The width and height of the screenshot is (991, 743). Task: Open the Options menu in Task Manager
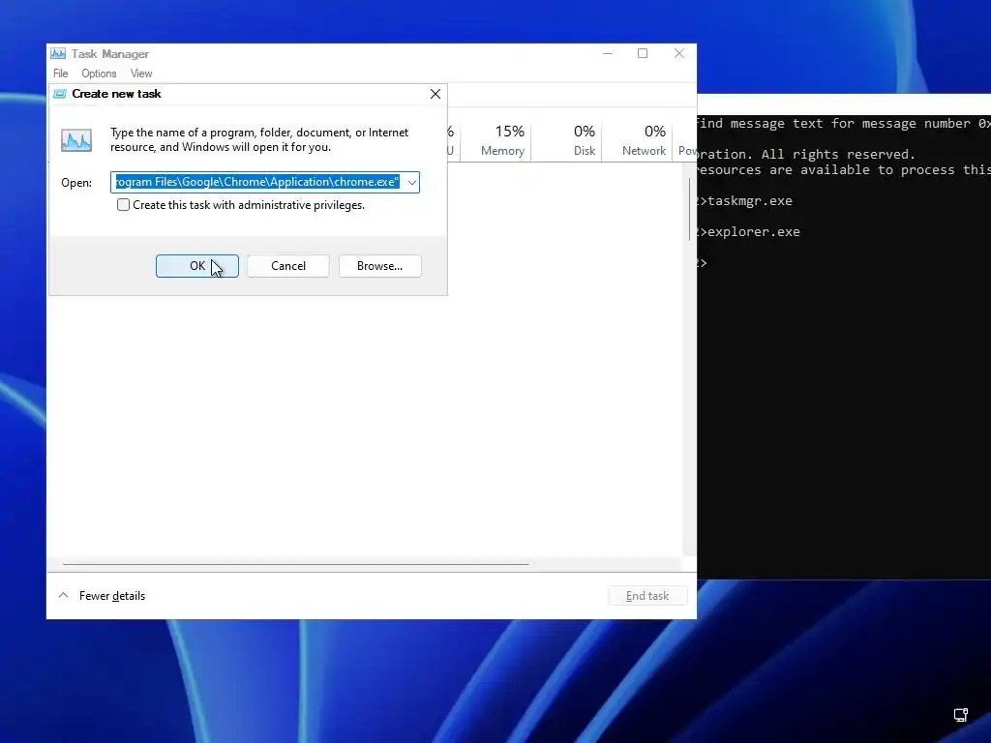tap(99, 74)
